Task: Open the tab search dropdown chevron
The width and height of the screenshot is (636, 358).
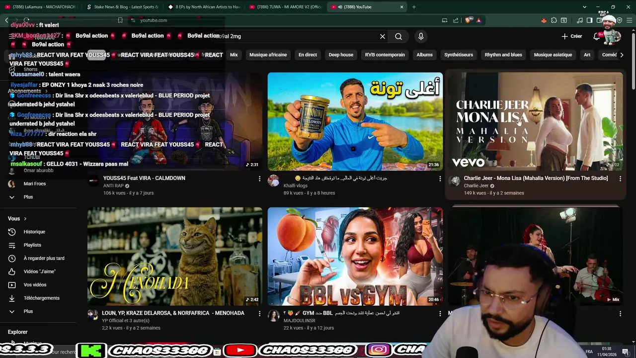Action: (584, 7)
